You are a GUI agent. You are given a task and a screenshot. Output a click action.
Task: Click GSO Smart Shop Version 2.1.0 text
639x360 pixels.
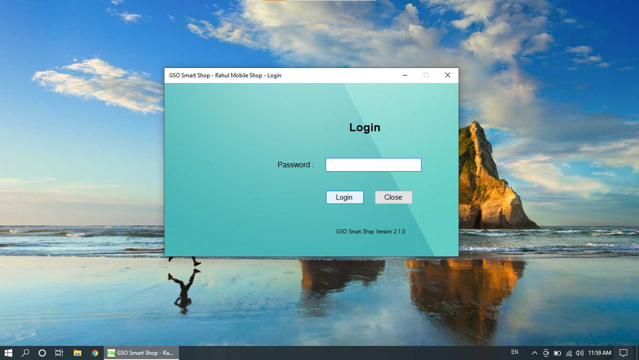coord(371,232)
